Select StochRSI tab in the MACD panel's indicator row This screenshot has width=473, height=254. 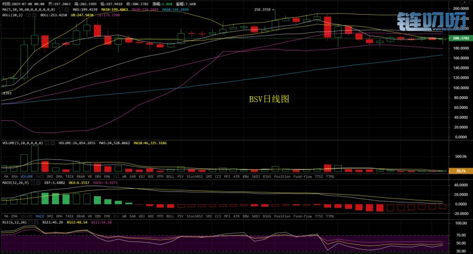pyautogui.click(x=194, y=216)
